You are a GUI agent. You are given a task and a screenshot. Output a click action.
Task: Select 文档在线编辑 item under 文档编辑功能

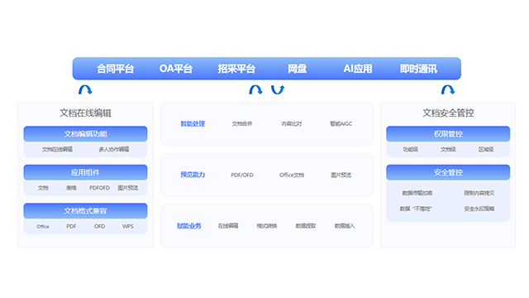57,149
